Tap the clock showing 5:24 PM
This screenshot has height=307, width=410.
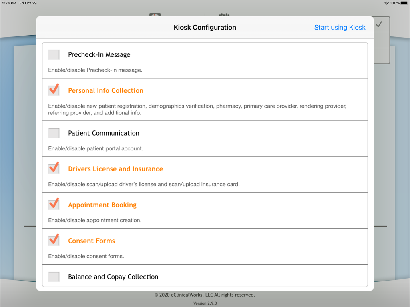9,3
